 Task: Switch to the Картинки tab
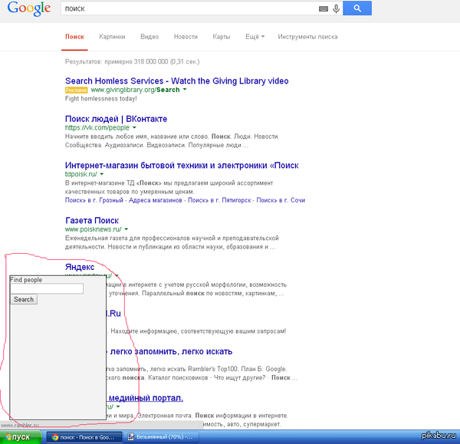click(x=112, y=37)
